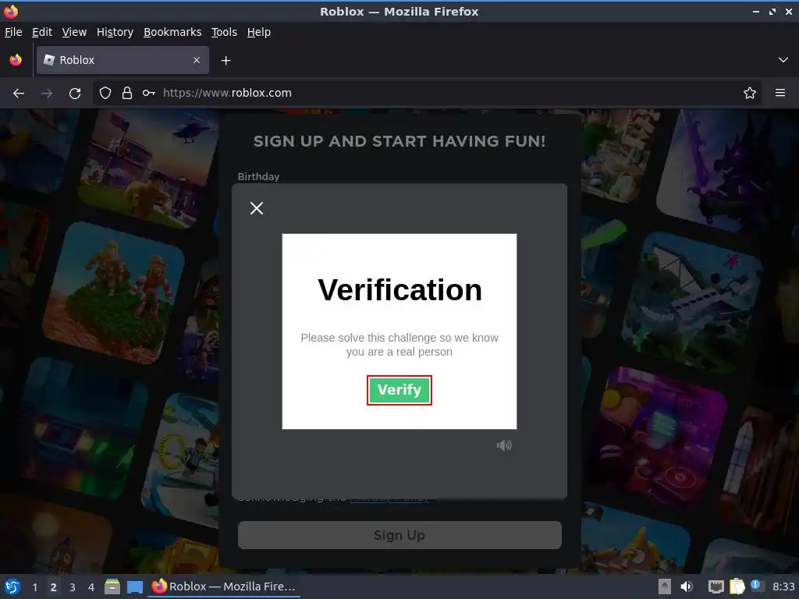799x599 pixels.
Task: Click the green Verify button
Action: point(399,390)
